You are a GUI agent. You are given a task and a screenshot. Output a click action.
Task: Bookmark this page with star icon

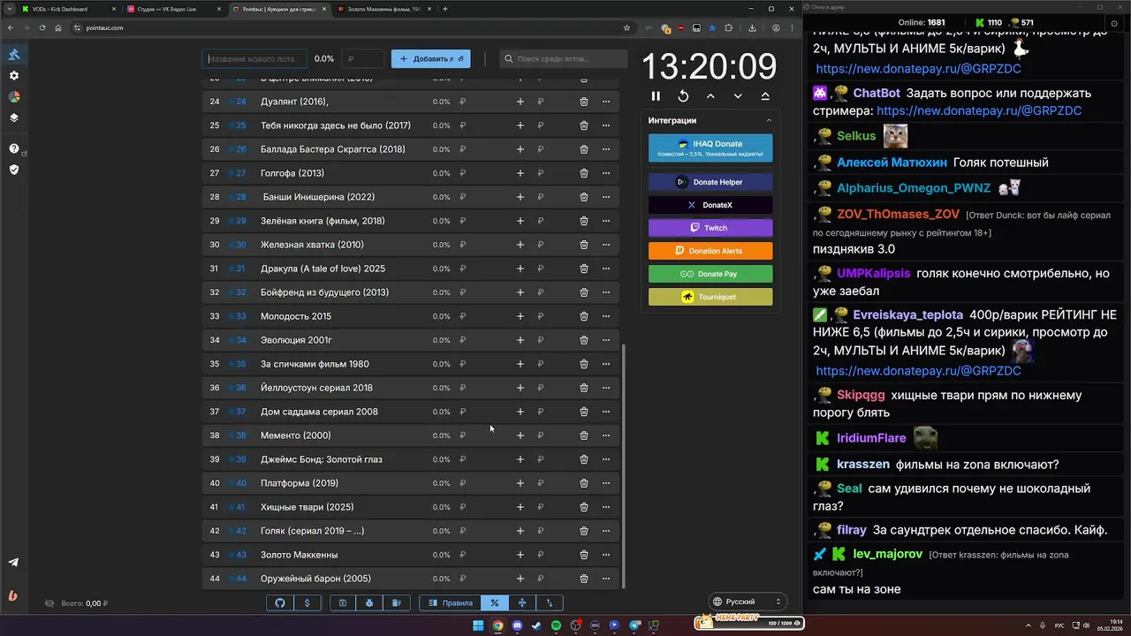coord(626,27)
